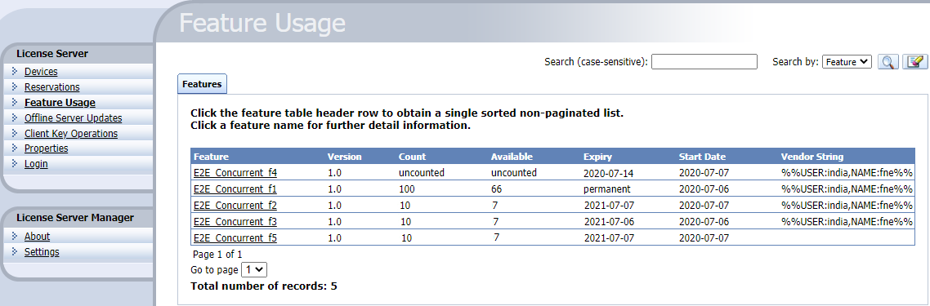Click arrow bullet beside Properties

tap(15, 148)
